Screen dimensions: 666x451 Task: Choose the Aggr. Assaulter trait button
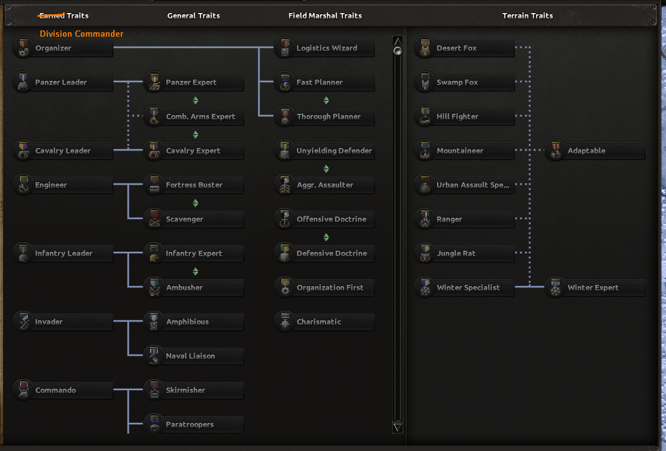(324, 185)
